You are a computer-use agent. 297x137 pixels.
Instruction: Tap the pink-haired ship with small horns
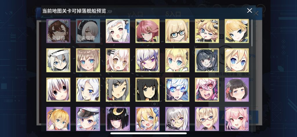tap(237, 119)
